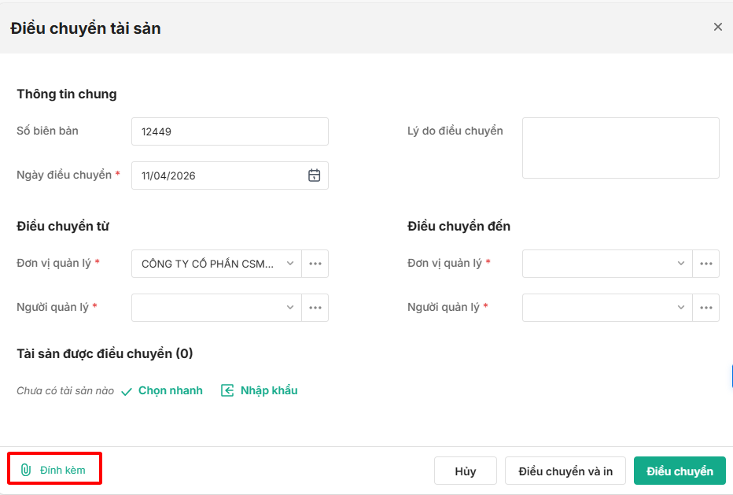
Task: Open ellipsis next to destination Đơn vị quản lý
Action: pyautogui.click(x=706, y=264)
